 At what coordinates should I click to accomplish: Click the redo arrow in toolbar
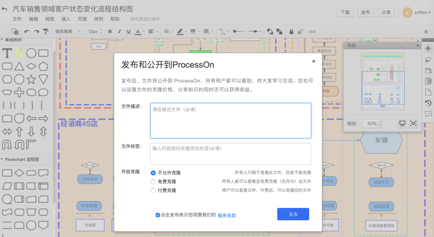point(36,32)
